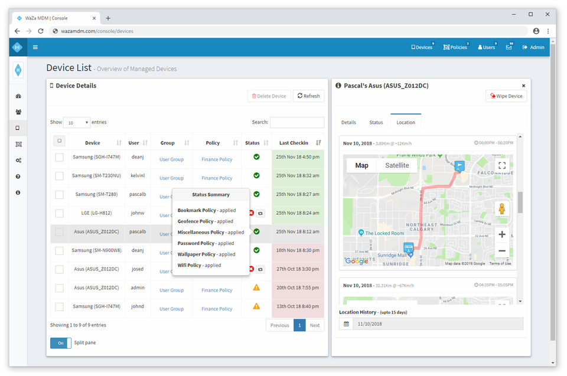Screen dimensions: 567x376
Task: Open the mail notifications envelope icon
Action: pyautogui.click(x=509, y=47)
